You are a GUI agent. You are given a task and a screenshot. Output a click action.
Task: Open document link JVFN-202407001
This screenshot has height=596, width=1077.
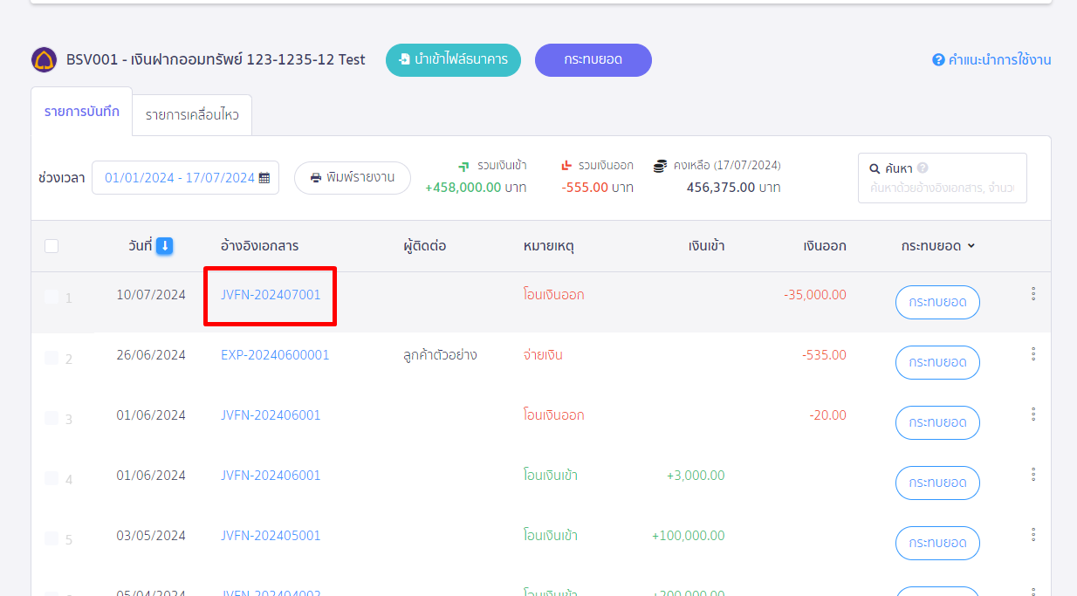tap(271, 295)
